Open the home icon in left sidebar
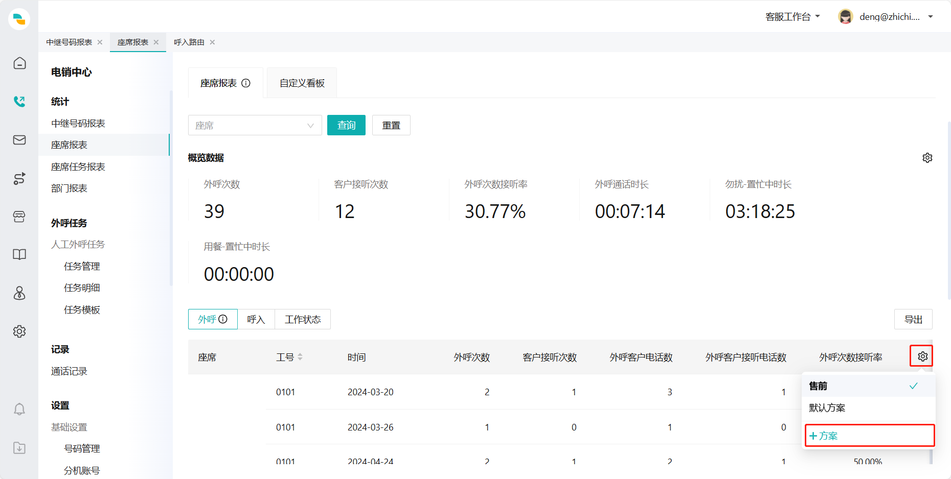Screen dimensions: 951x479 tap(19, 63)
